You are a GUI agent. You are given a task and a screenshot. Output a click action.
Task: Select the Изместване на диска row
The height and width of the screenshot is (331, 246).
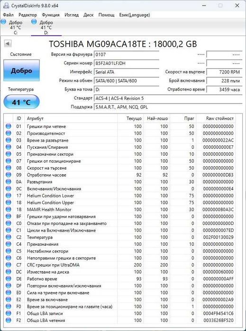pyautogui.click(x=119, y=272)
